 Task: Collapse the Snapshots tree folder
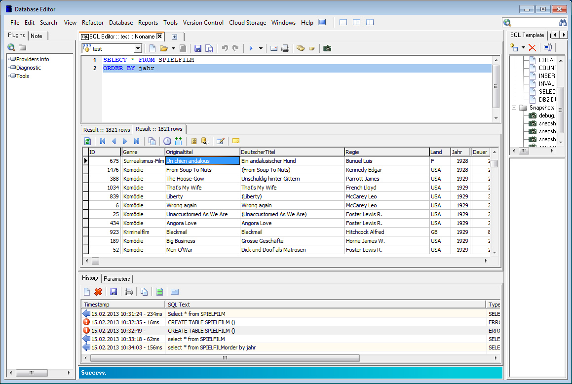(514, 108)
